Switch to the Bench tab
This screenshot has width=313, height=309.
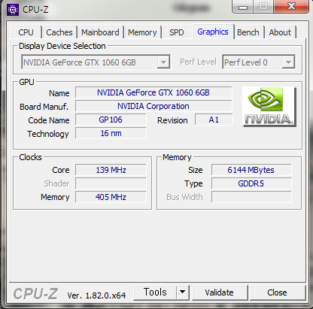point(248,32)
